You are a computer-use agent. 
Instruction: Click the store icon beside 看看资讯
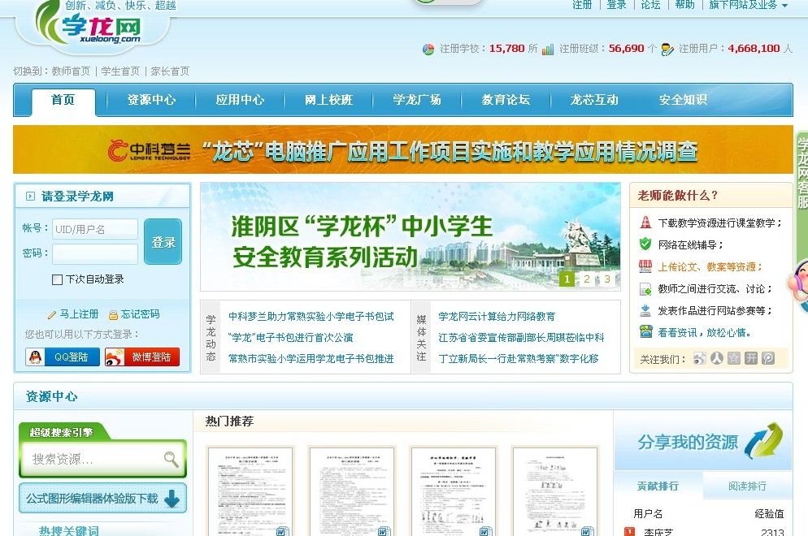(x=645, y=332)
